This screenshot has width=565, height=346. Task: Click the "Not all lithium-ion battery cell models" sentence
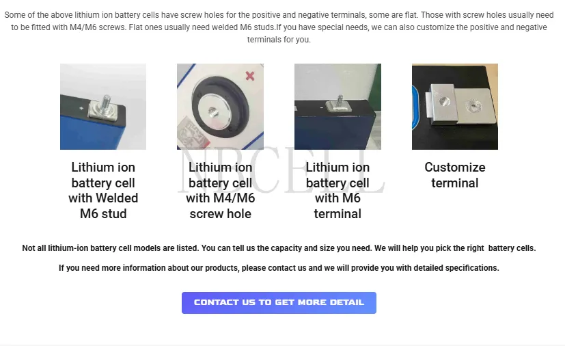click(279, 248)
